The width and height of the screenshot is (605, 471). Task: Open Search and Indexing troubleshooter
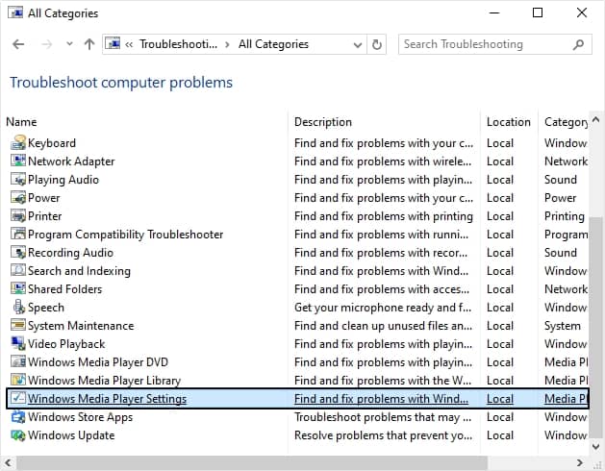coord(79,271)
